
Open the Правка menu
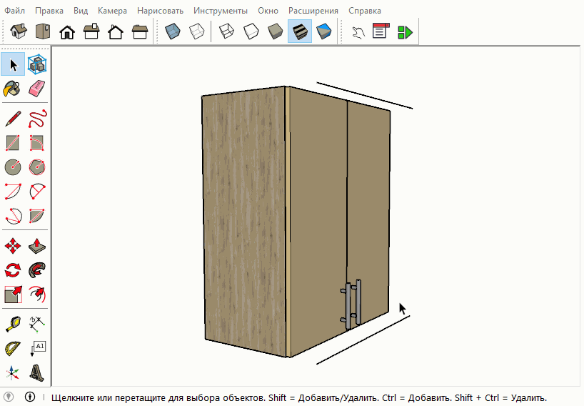click(x=49, y=11)
